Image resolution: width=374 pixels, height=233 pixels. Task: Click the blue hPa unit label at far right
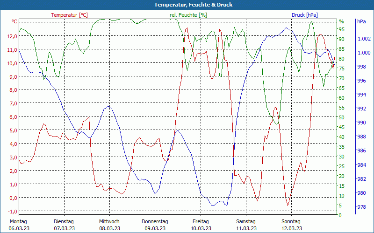pos(361,21)
